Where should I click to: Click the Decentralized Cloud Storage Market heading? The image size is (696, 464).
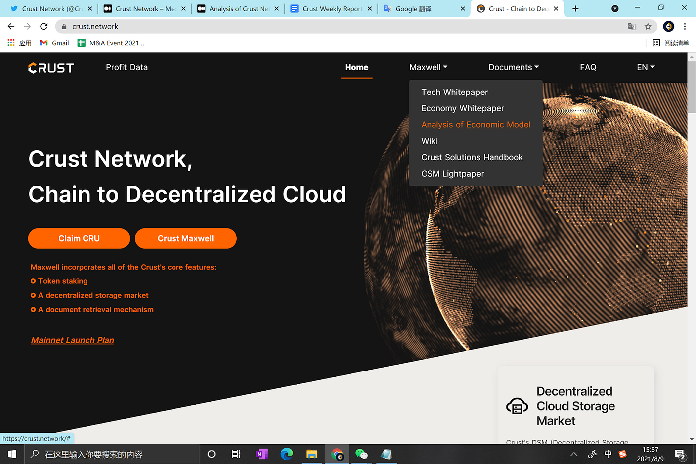click(x=576, y=406)
